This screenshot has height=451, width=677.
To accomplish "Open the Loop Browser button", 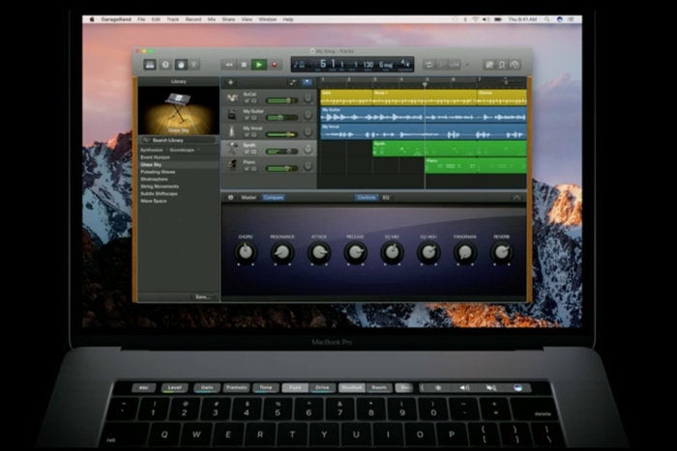I will click(502, 65).
